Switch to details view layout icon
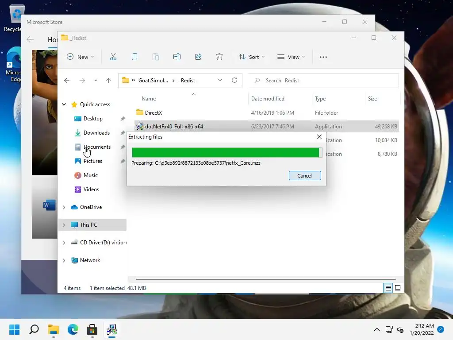 pyautogui.click(x=388, y=288)
